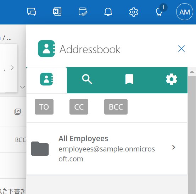
Task: Expand the ribbon with right chevron
Action: tap(12, 68)
